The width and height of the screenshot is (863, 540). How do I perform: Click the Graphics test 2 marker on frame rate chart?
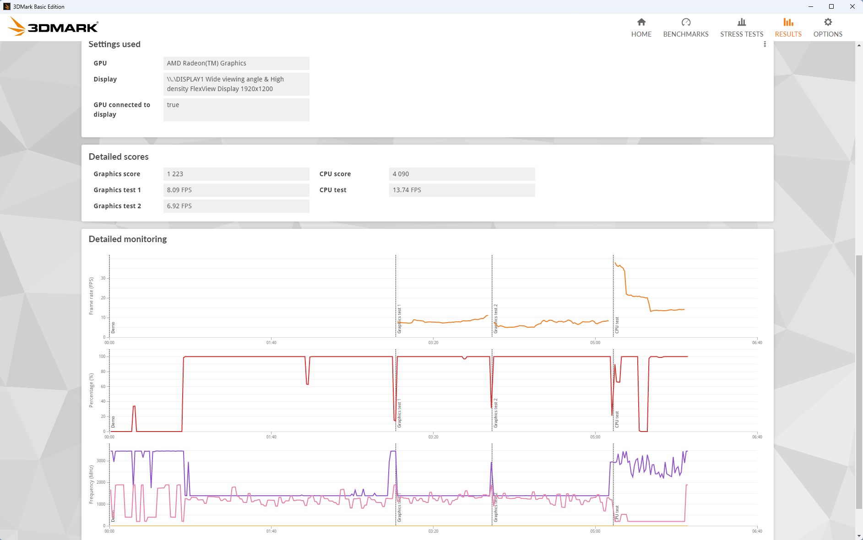coord(495,319)
